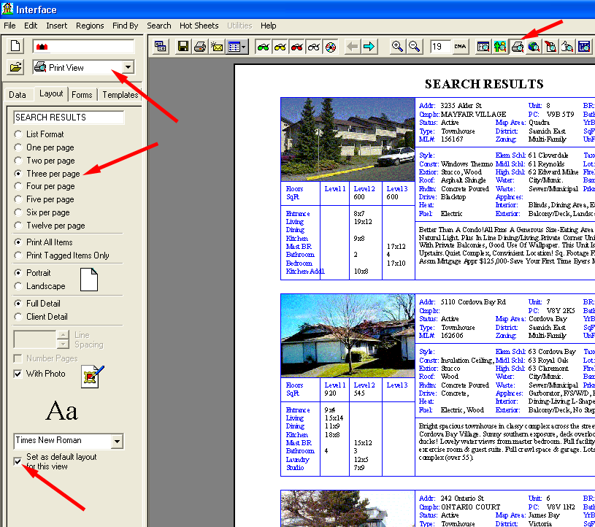Open the Print View dropdown
The width and height of the screenshot is (595, 527).
tap(128, 68)
